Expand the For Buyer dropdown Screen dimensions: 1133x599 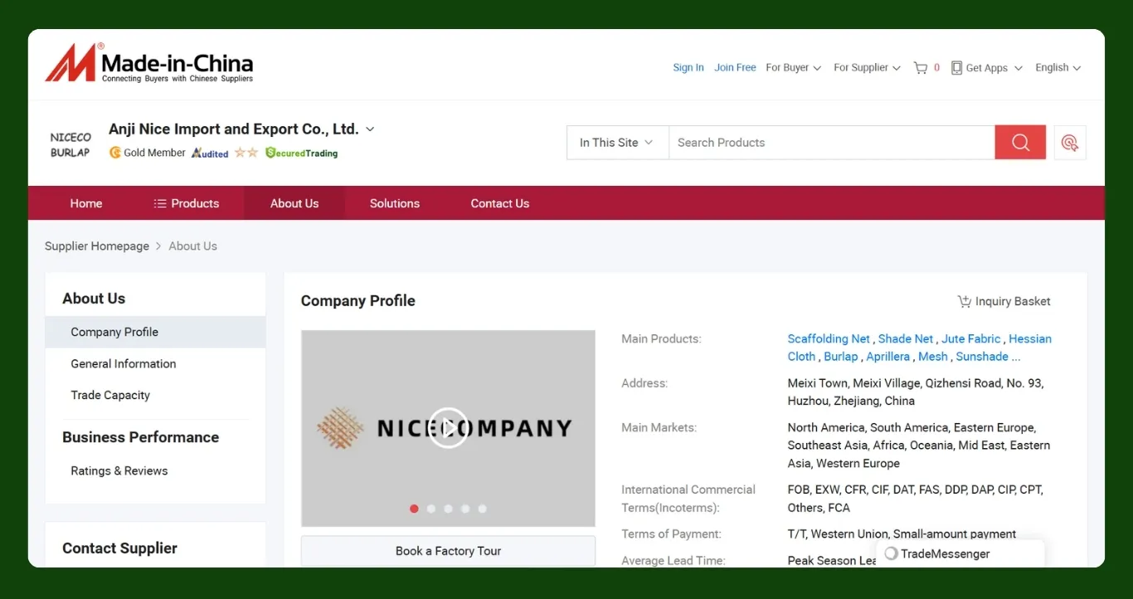click(x=793, y=68)
